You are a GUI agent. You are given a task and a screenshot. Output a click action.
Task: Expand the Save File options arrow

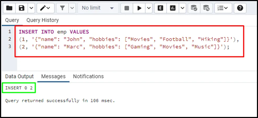(x=31, y=8)
